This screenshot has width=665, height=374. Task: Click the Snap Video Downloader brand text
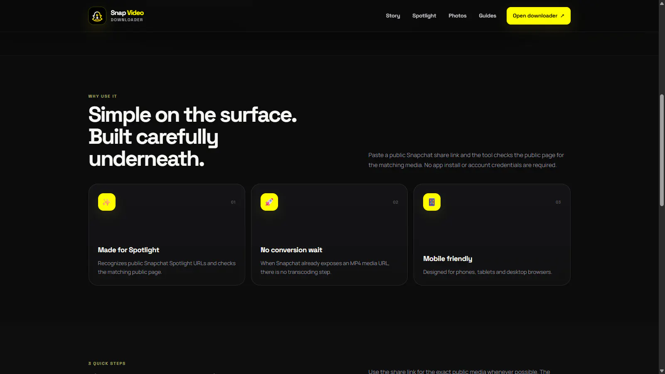[127, 16]
